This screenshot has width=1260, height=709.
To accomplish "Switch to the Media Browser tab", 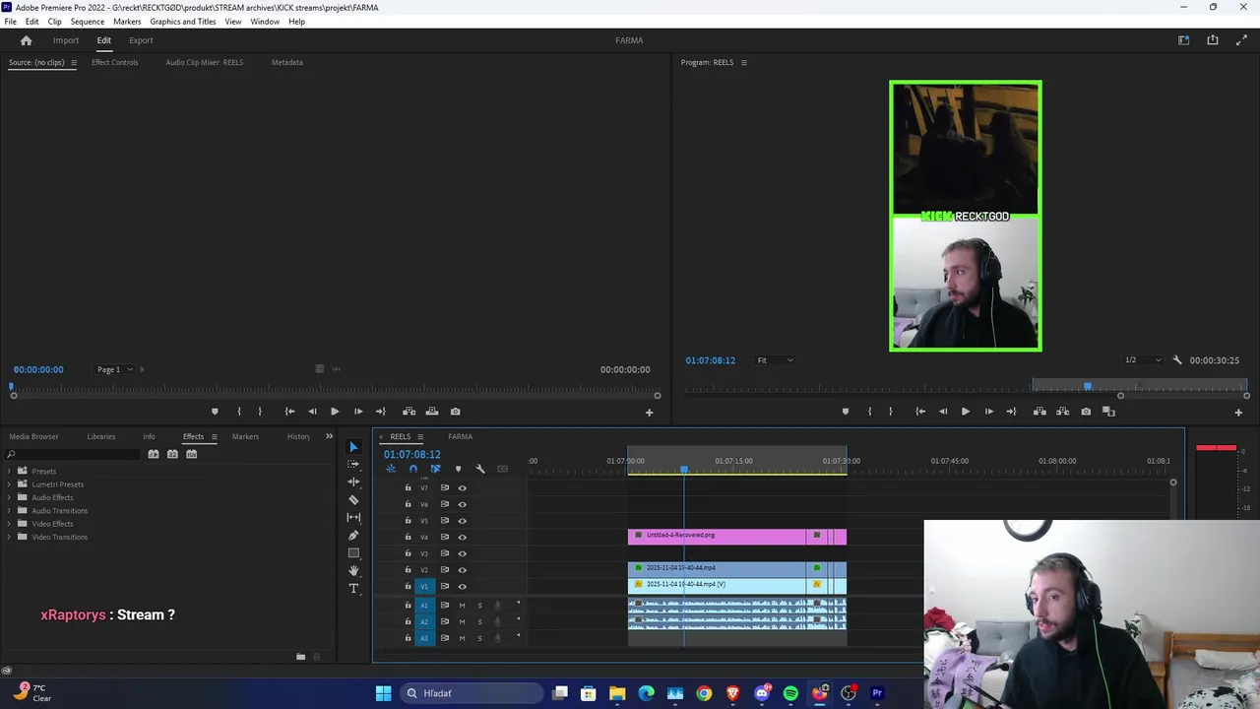I will (x=33, y=436).
